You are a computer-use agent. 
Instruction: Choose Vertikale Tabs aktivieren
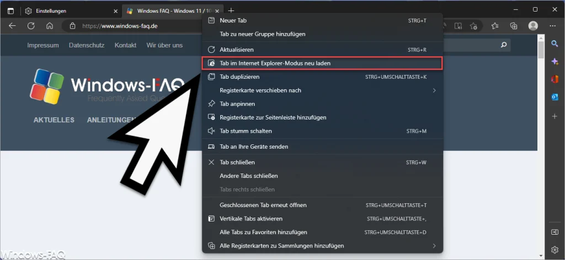(322, 219)
